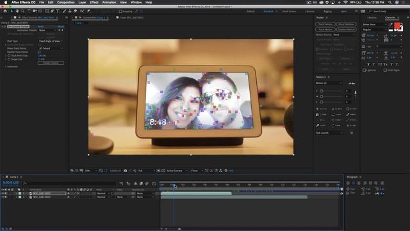Screen dimensions: 410x231
Task: Select the Pan Behind anchor point tool
Action: 40,12
